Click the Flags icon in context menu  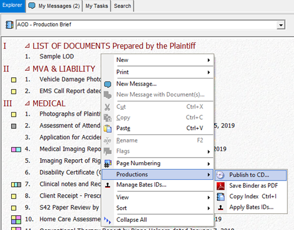click(x=108, y=151)
